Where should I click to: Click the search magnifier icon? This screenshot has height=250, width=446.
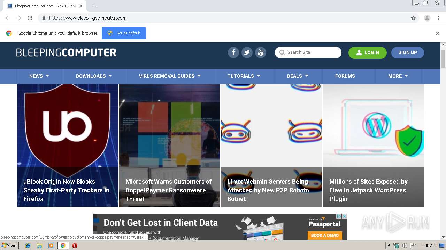pyautogui.click(x=282, y=52)
